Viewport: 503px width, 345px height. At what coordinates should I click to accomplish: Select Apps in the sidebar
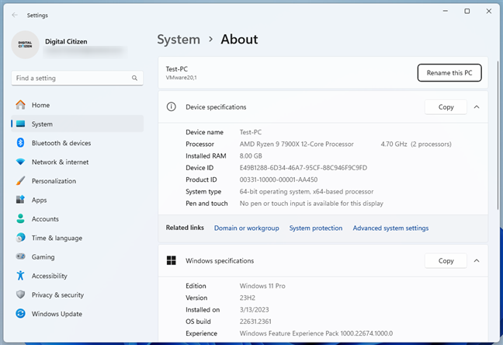[x=78, y=200]
